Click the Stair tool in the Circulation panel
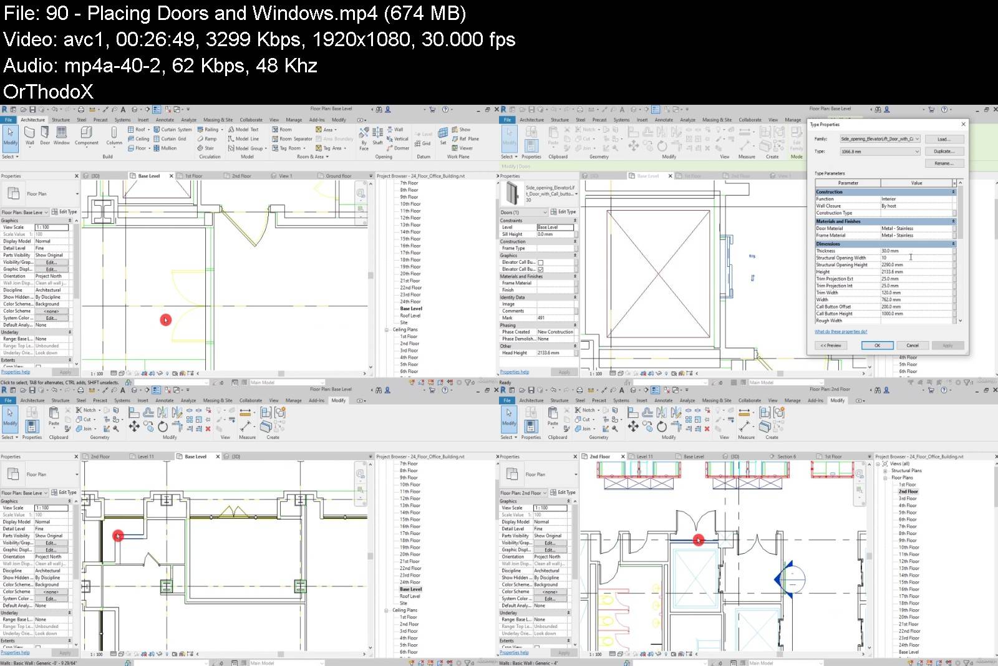The height and width of the screenshot is (666, 998). (x=205, y=148)
